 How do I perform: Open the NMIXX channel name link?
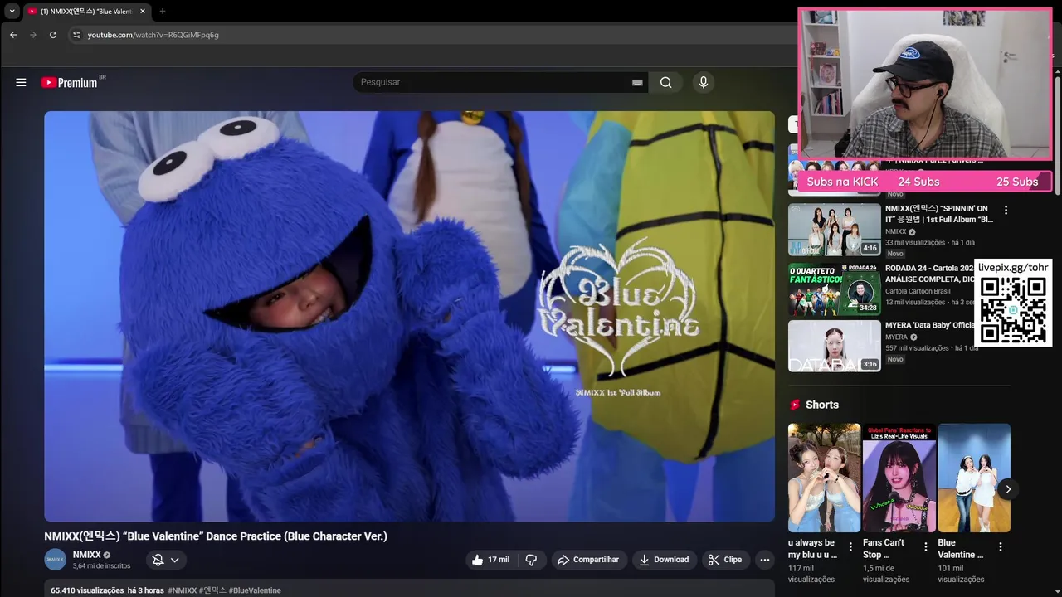pyautogui.click(x=86, y=555)
